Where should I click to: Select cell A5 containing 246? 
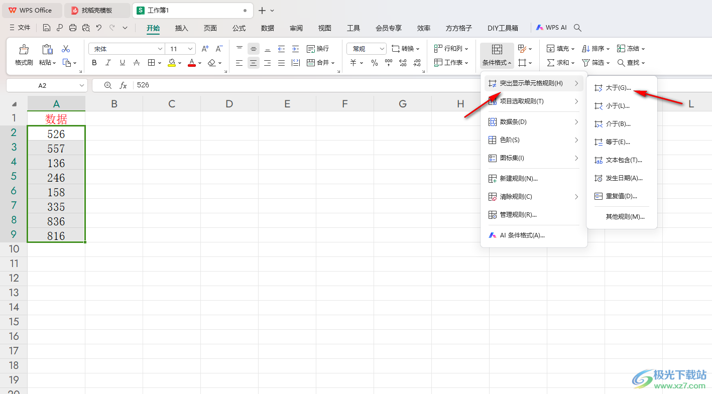click(56, 178)
